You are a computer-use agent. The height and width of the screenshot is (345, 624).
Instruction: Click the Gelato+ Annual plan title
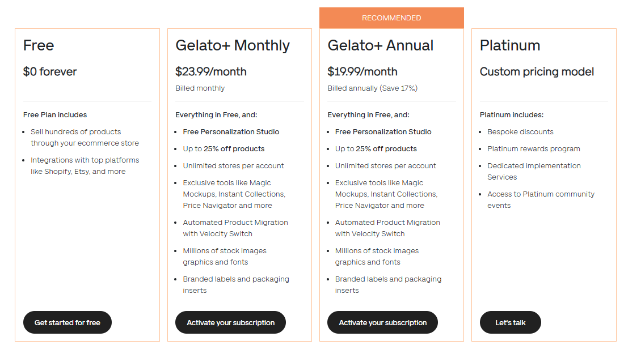click(x=381, y=45)
